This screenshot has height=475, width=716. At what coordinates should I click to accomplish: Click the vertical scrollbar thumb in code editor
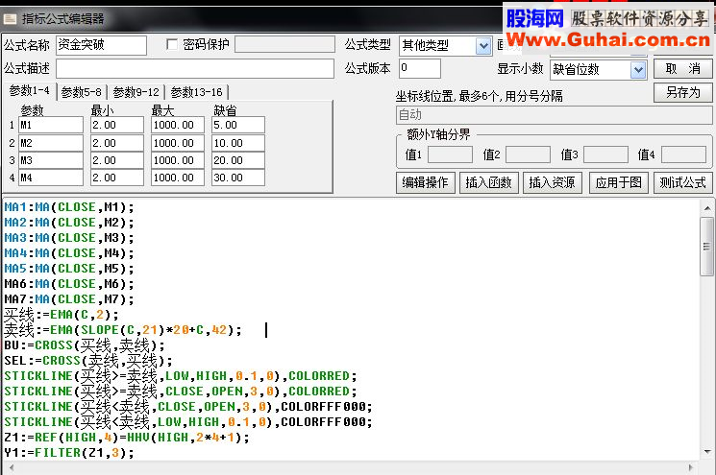(706, 247)
